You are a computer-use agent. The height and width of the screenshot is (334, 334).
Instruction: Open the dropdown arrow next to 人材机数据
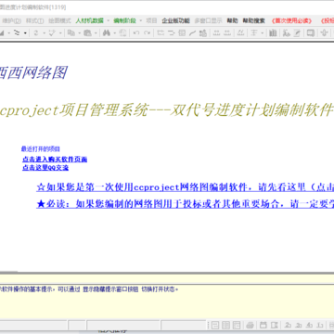(109, 20)
